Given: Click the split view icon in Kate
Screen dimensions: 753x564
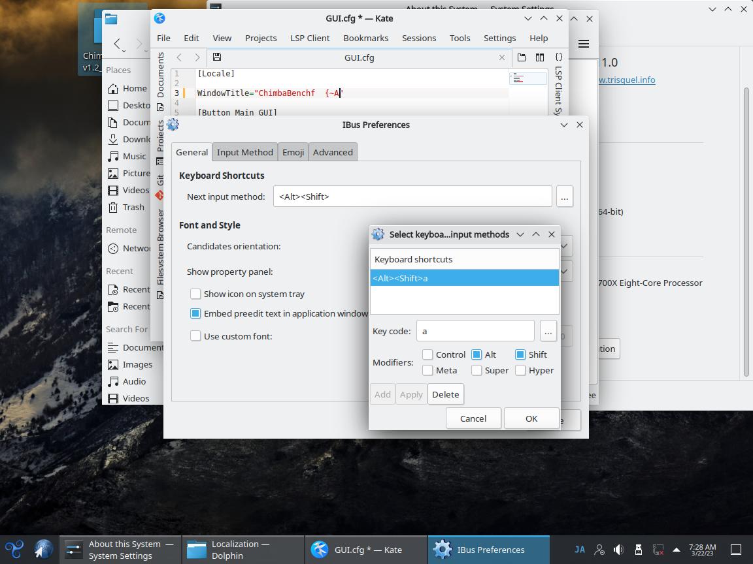Looking at the screenshot, I should click(540, 57).
